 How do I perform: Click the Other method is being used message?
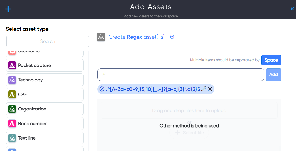point(189,126)
